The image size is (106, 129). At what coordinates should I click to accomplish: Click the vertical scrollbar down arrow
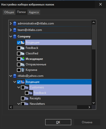(x=94, y=103)
